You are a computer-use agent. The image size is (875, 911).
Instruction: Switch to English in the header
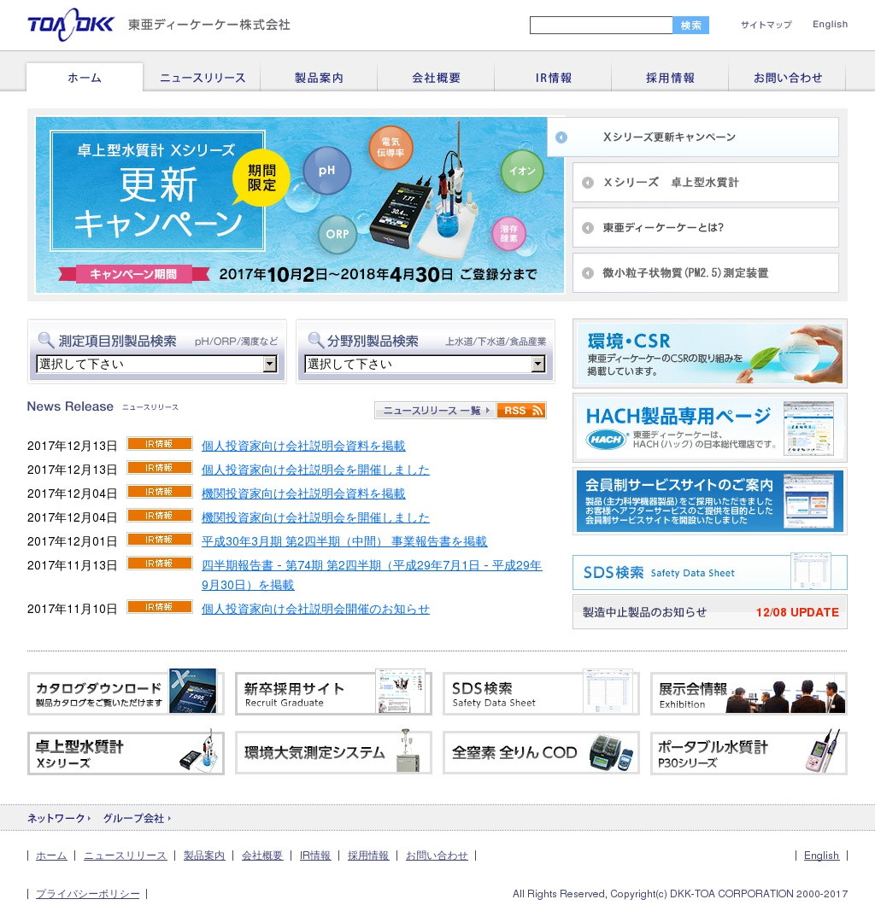[x=831, y=25]
